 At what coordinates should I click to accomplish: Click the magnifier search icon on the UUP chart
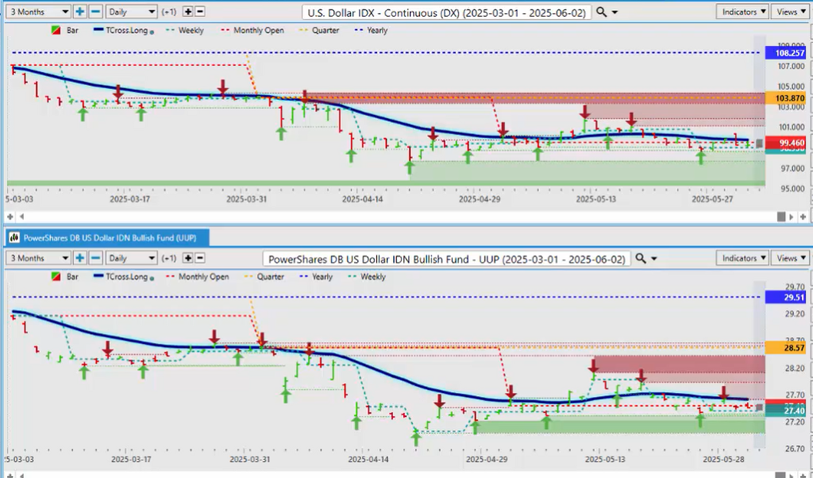click(x=642, y=258)
